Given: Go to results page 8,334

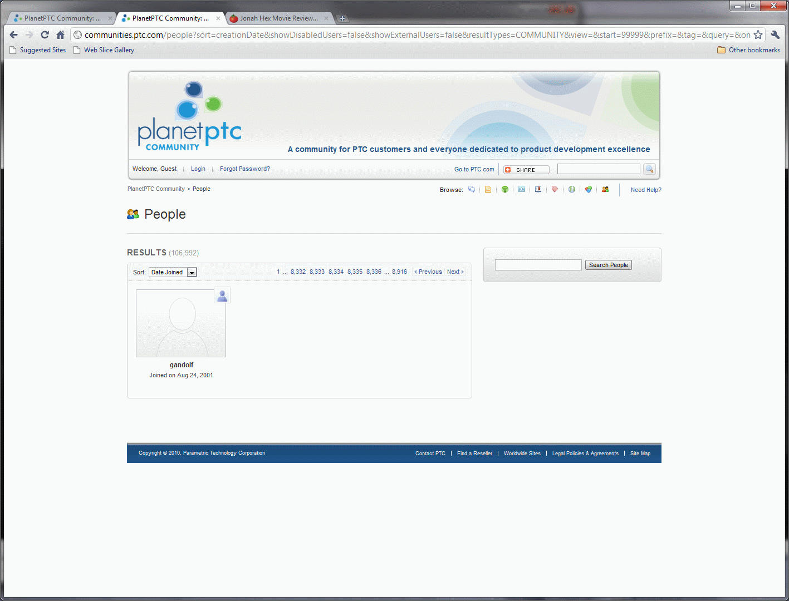Looking at the screenshot, I should 336,272.
